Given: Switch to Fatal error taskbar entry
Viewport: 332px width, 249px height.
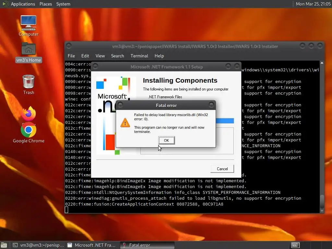Looking at the screenshot, I should (x=148, y=245).
